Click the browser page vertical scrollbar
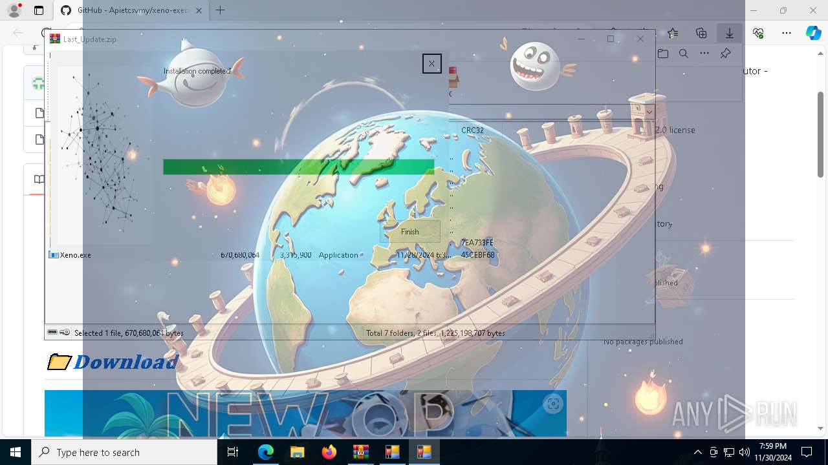 pos(820,134)
